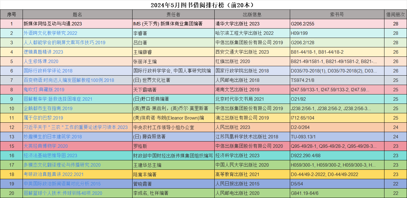Click the 鬼吹灯:典藏版.2019 link
Viewport: 407px width, 198px height.
44,90
